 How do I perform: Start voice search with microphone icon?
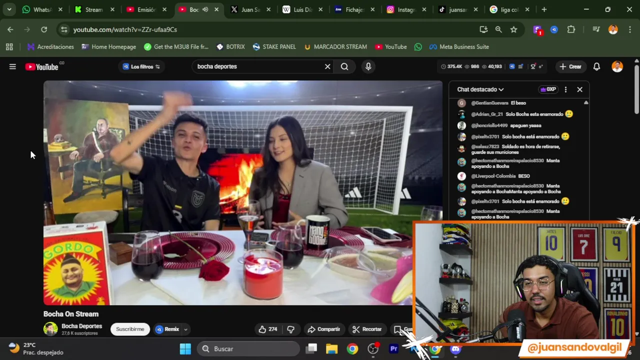tap(368, 66)
